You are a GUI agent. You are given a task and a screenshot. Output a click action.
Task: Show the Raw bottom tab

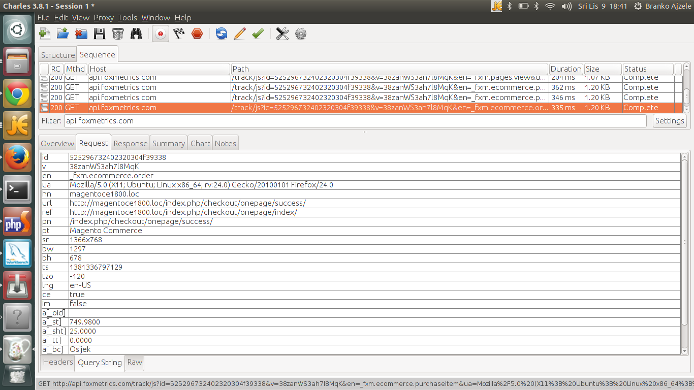click(135, 362)
